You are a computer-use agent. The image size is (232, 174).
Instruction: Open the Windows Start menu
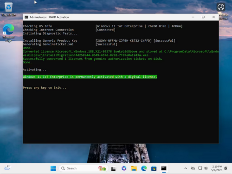[x=53, y=168]
